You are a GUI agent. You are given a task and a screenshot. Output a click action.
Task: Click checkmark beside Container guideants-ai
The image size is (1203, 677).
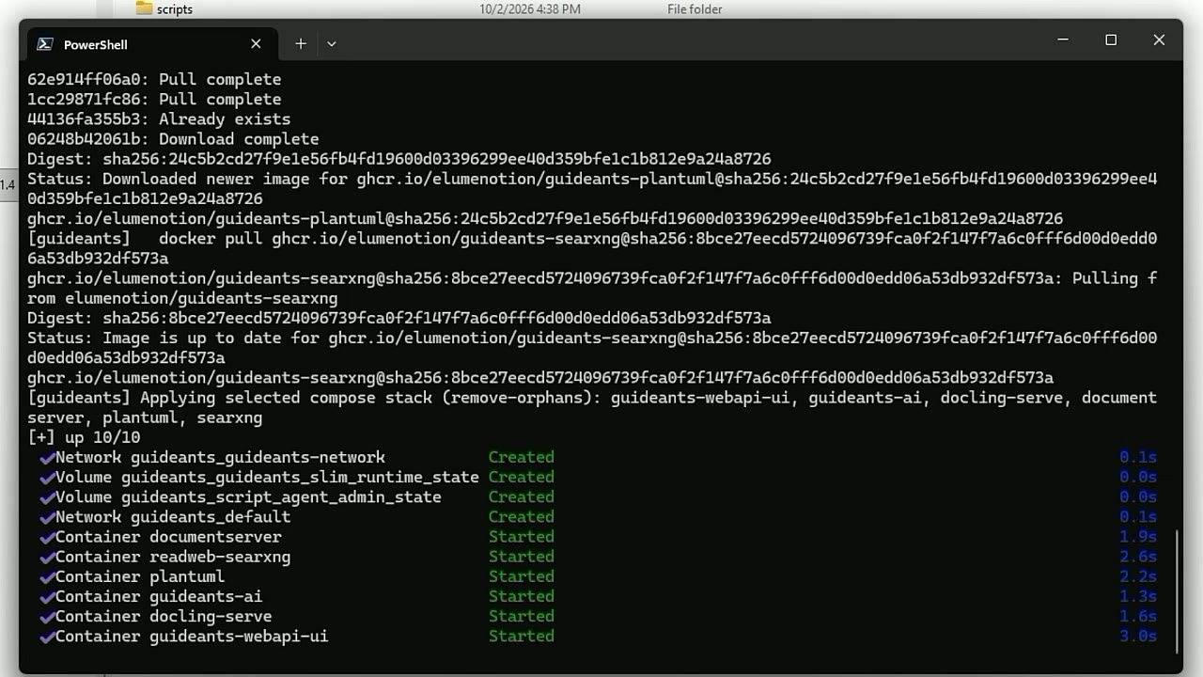[x=47, y=597]
